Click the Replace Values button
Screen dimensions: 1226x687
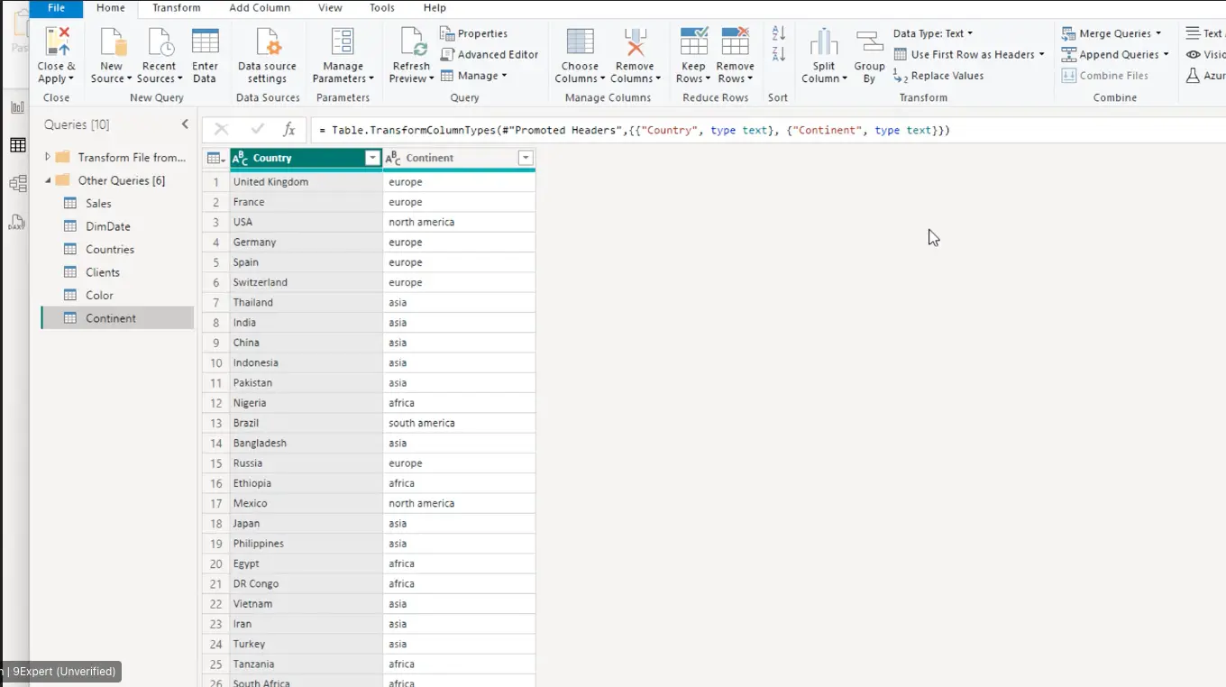click(x=938, y=76)
